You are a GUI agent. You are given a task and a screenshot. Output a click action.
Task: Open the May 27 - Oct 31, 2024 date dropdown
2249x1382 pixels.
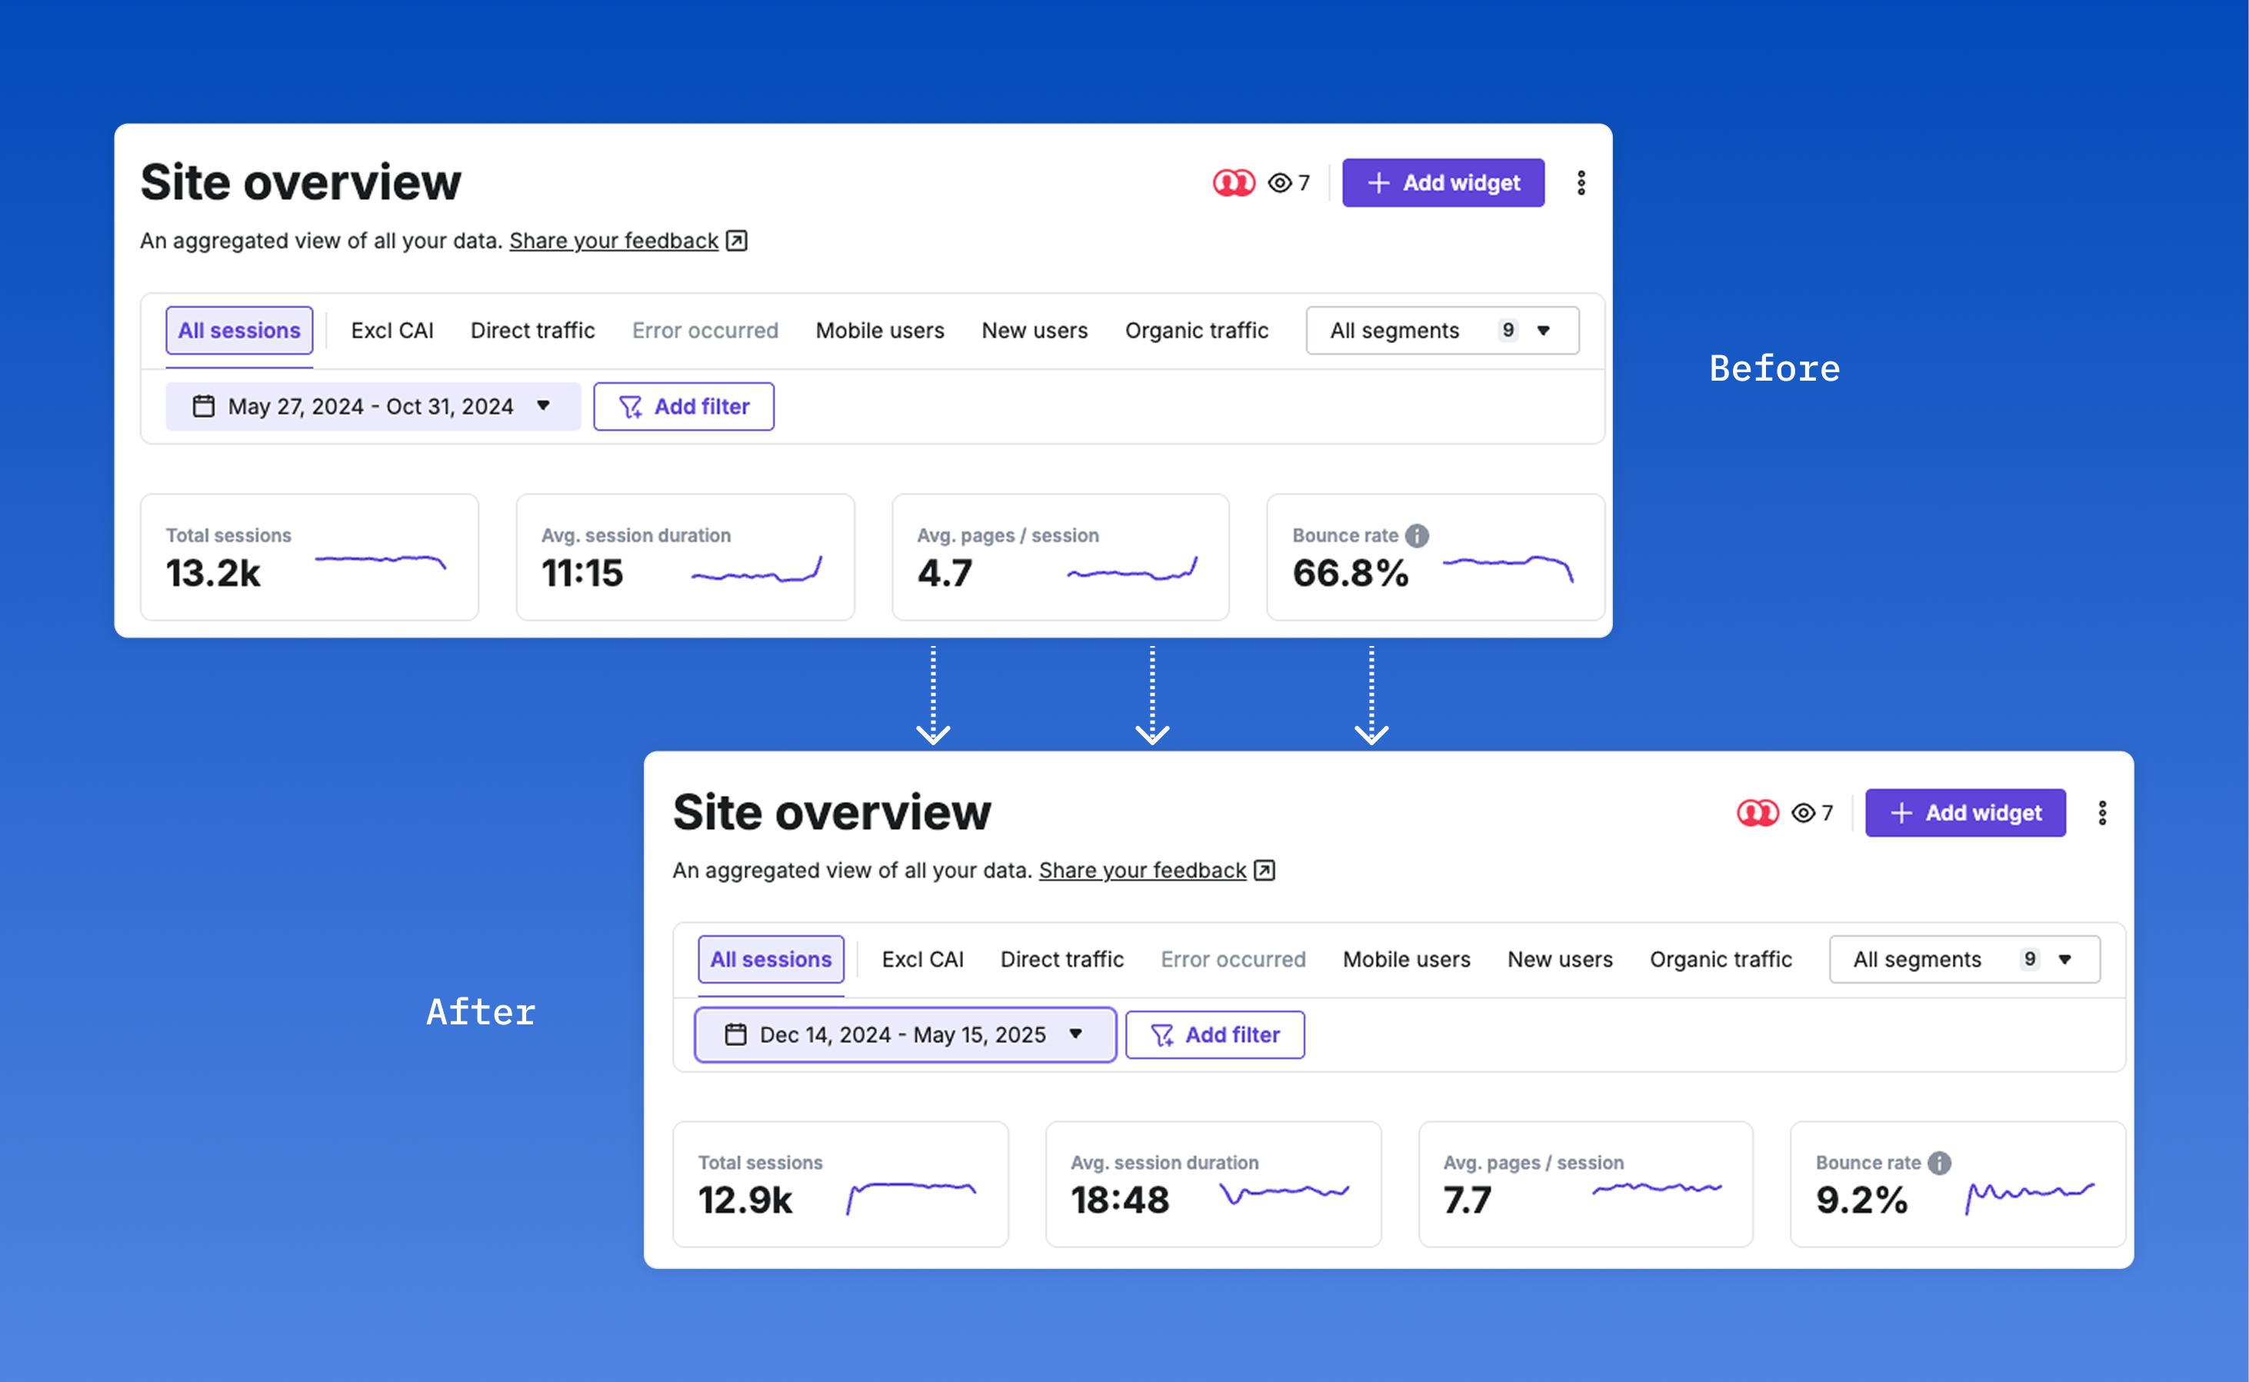(x=373, y=406)
